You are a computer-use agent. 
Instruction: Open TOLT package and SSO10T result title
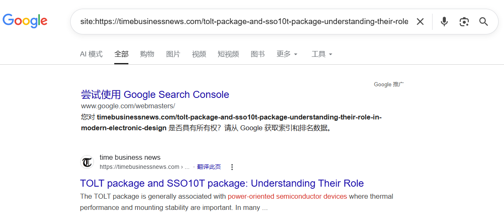click(x=222, y=183)
